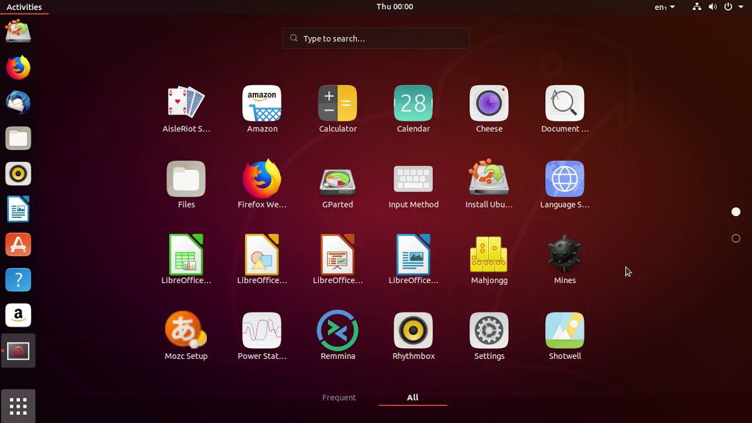Open Firefox from the dock
This screenshot has width=752, height=423.
coord(18,68)
